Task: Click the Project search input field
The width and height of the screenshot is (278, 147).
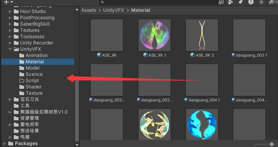Action: [x=158, y=2]
